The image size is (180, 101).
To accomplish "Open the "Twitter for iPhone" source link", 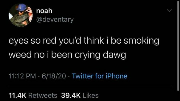I will [x=100, y=76].
